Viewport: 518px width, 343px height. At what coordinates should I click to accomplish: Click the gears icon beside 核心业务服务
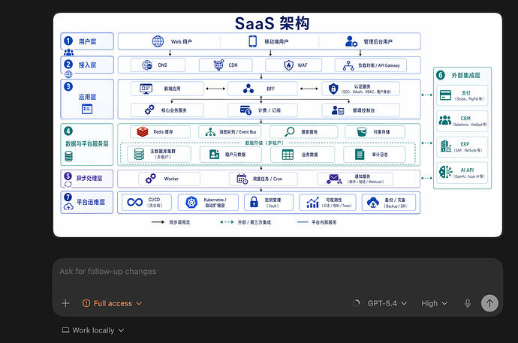click(x=149, y=110)
